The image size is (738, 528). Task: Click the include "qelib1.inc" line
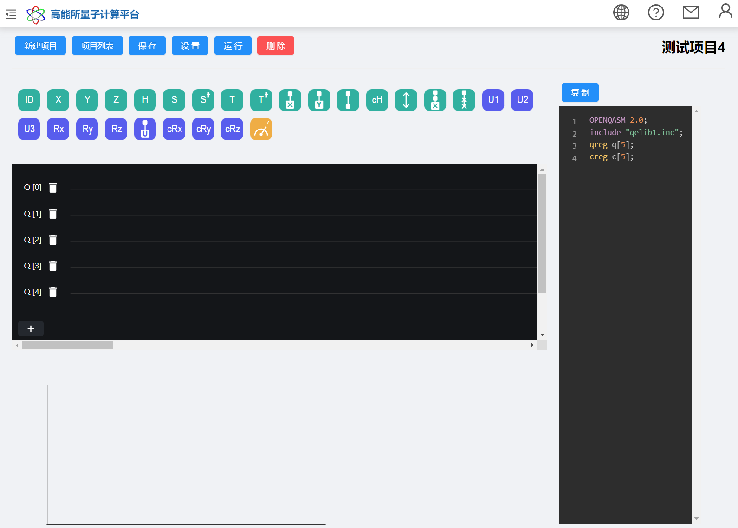coord(636,133)
